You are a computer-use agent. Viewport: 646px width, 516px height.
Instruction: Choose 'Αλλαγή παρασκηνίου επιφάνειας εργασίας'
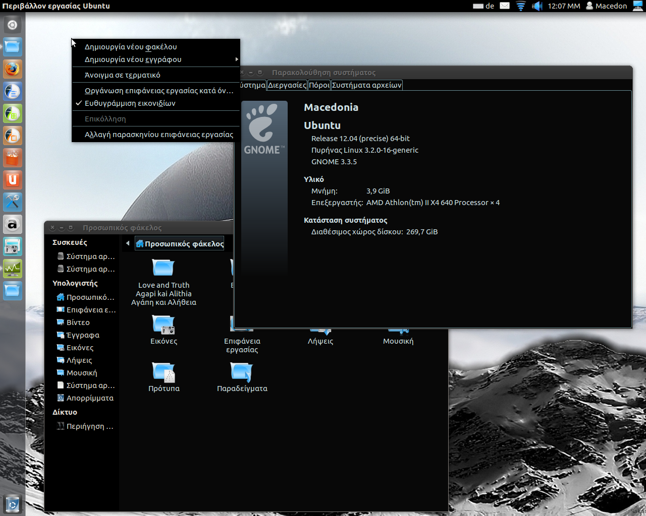(x=155, y=135)
